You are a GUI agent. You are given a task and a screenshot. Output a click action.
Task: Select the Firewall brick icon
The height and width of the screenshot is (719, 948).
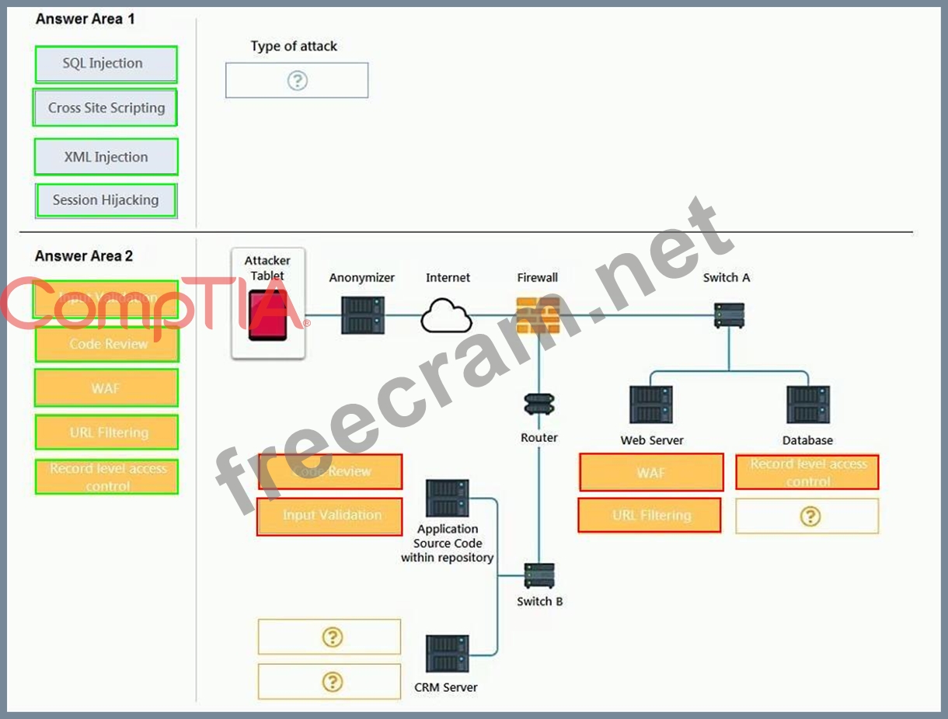[x=538, y=314]
